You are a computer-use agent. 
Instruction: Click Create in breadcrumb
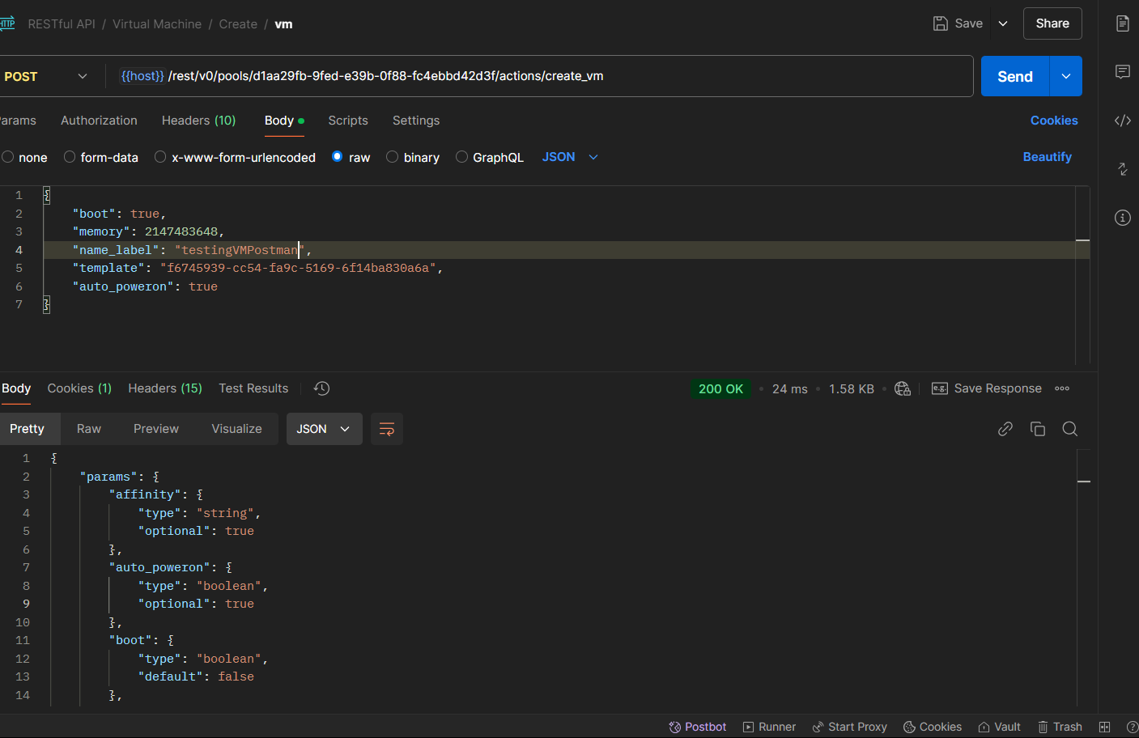pyautogui.click(x=238, y=24)
